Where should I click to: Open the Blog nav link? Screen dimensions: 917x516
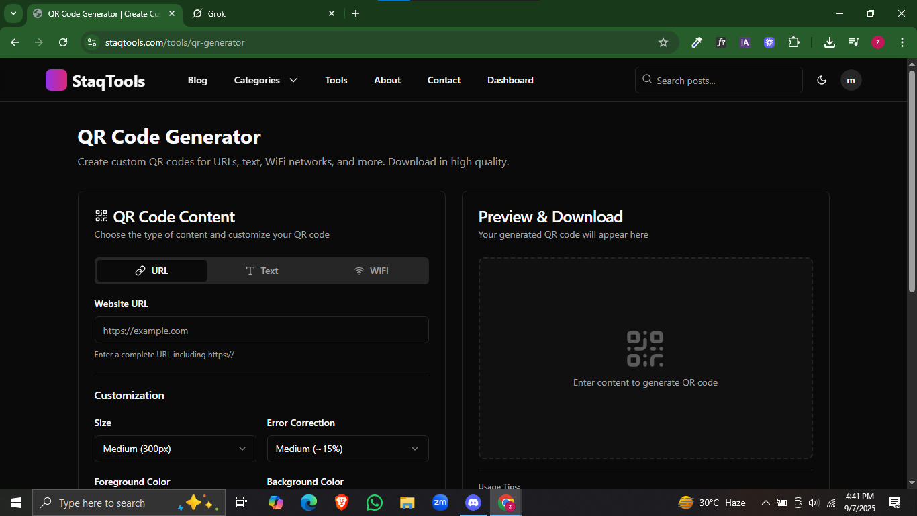[197, 80]
